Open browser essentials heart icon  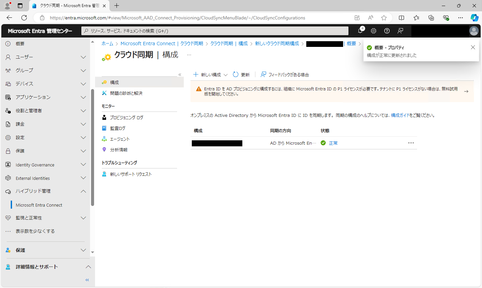click(x=446, y=18)
